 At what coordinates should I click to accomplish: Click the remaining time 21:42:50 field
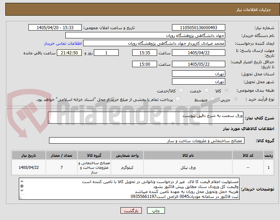pyautogui.click(x=69, y=53)
